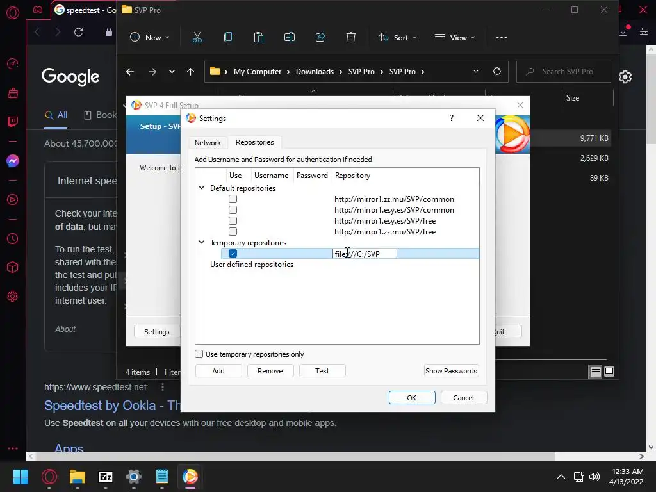Switch to the Network tab in Settings

click(x=208, y=143)
